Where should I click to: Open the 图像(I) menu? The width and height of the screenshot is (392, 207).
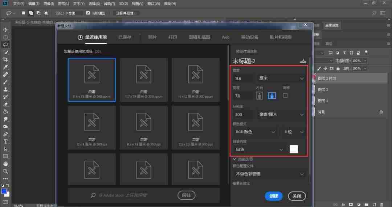(x=49, y=4)
